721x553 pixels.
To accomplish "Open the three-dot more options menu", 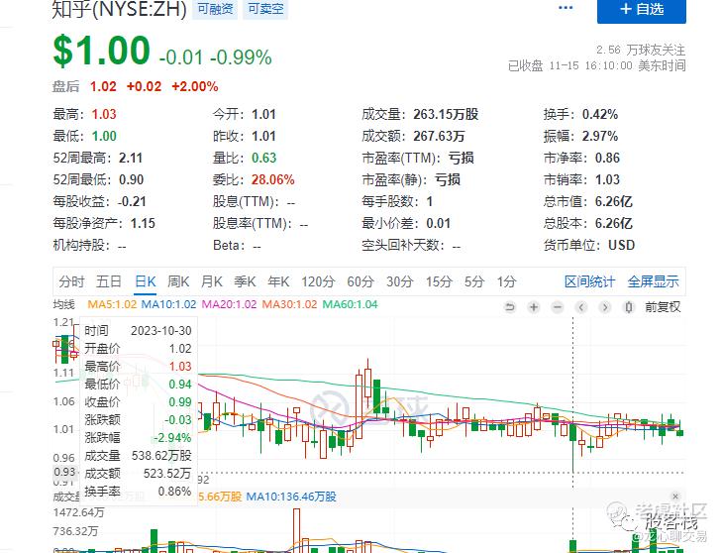I will pos(566,8).
